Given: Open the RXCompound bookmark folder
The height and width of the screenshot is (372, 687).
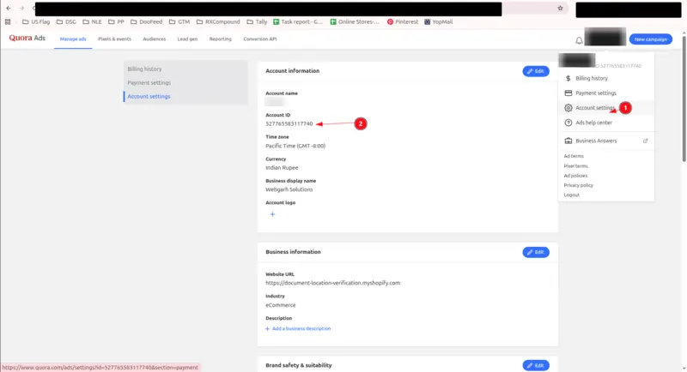Looking at the screenshot, I should (218, 21).
